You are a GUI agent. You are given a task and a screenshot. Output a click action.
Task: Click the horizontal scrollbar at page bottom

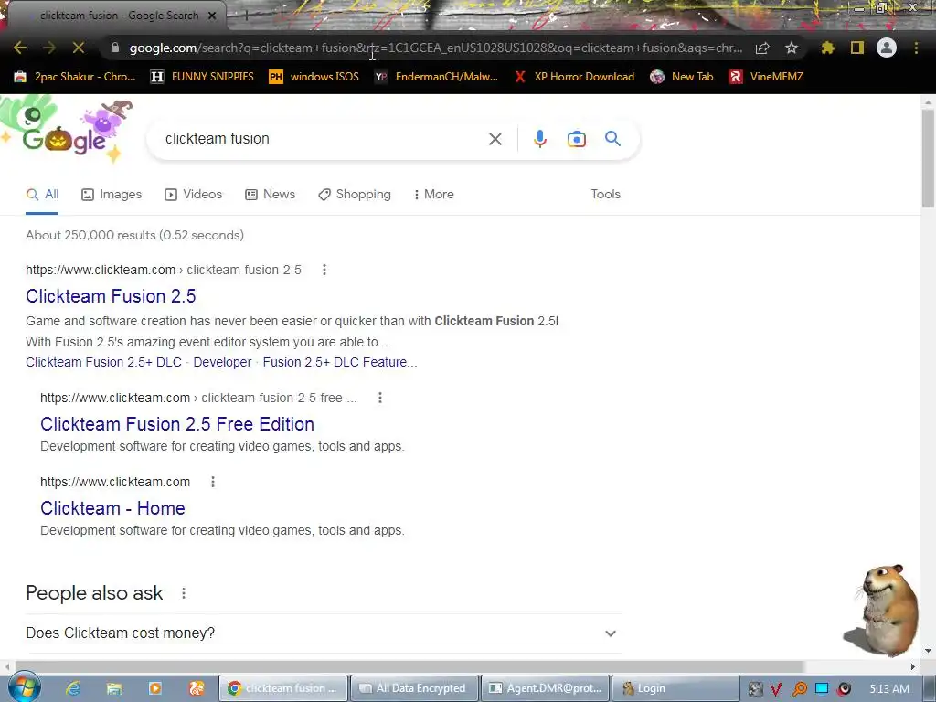409,666
